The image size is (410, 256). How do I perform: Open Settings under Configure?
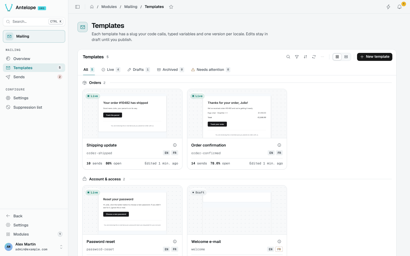(34, 98)
